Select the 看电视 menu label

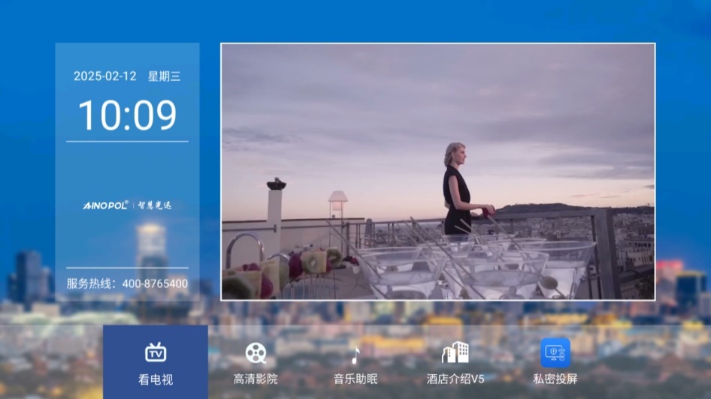(156, 379)
